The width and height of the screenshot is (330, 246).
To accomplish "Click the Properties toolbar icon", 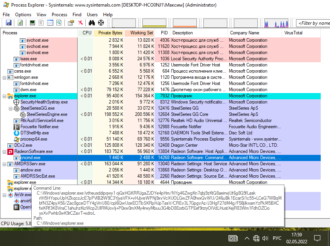I will coord(71,23).
